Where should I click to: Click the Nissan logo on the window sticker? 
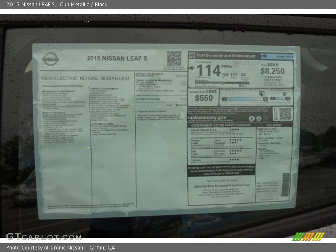pyautogui.click(x=50, y=59)
